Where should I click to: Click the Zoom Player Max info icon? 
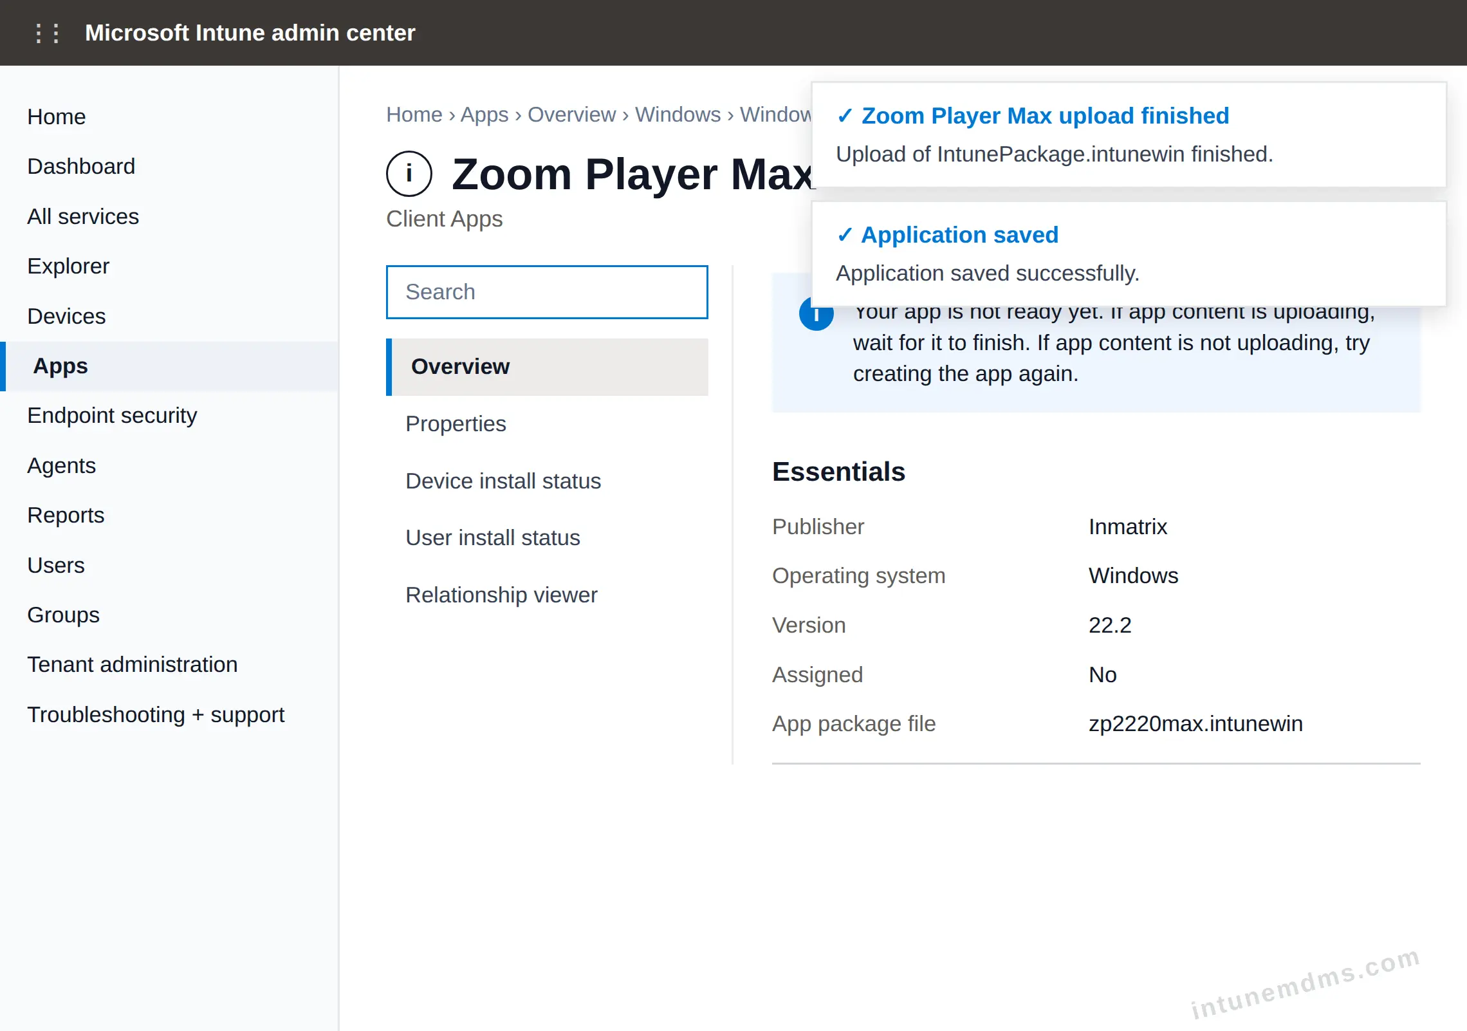point(409,174)
